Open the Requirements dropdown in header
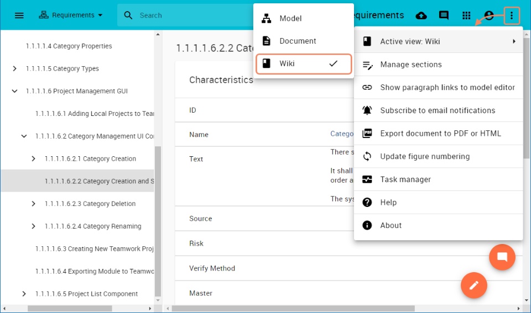531x313 pixels. coord(71,15)
